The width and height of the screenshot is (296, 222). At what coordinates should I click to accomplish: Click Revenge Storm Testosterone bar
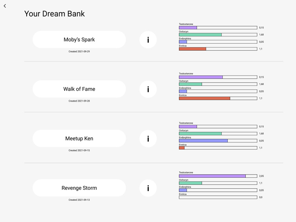tap(218, 176)
